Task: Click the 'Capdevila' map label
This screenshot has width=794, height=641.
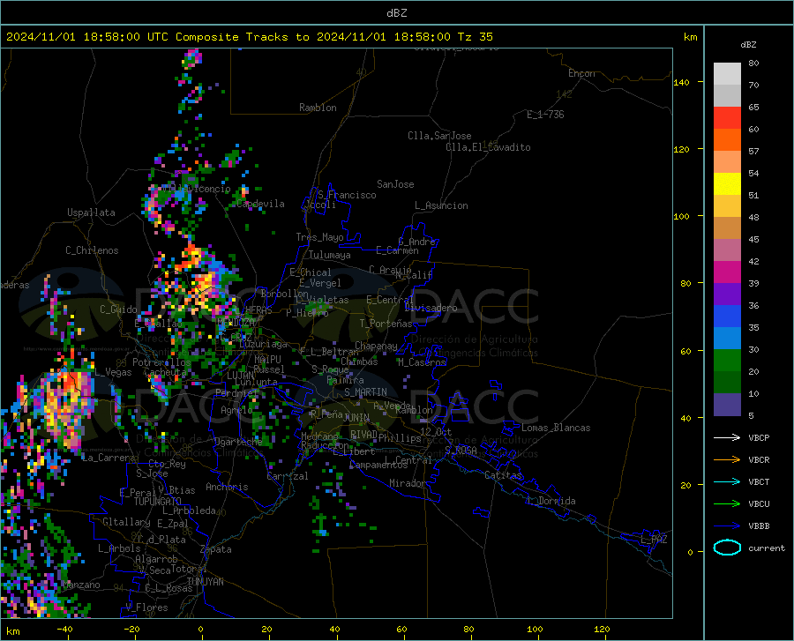Action: coord(260,204)
